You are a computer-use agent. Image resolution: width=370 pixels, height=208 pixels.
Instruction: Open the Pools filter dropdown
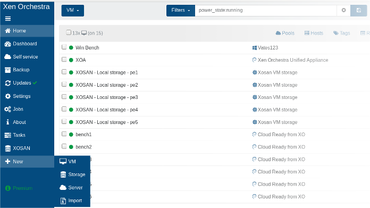click(285, 33)
